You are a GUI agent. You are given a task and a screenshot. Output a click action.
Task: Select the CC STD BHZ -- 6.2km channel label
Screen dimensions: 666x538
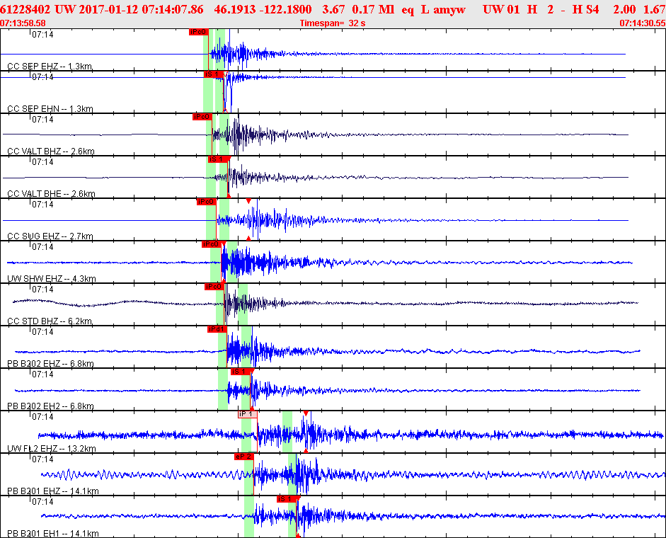click(x=50, y=321)
